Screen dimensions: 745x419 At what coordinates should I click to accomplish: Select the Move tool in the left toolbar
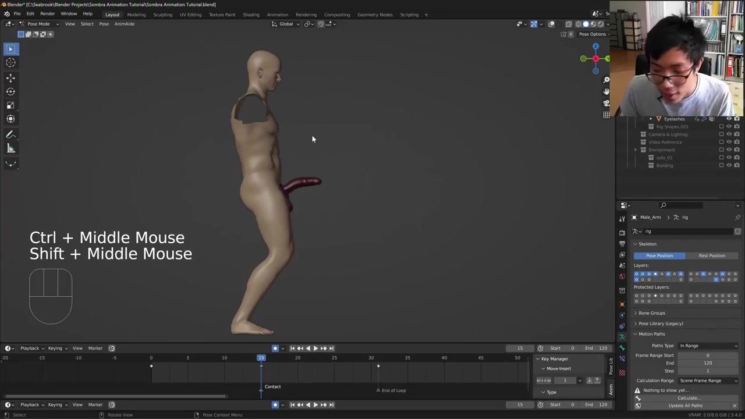point(10,77)
